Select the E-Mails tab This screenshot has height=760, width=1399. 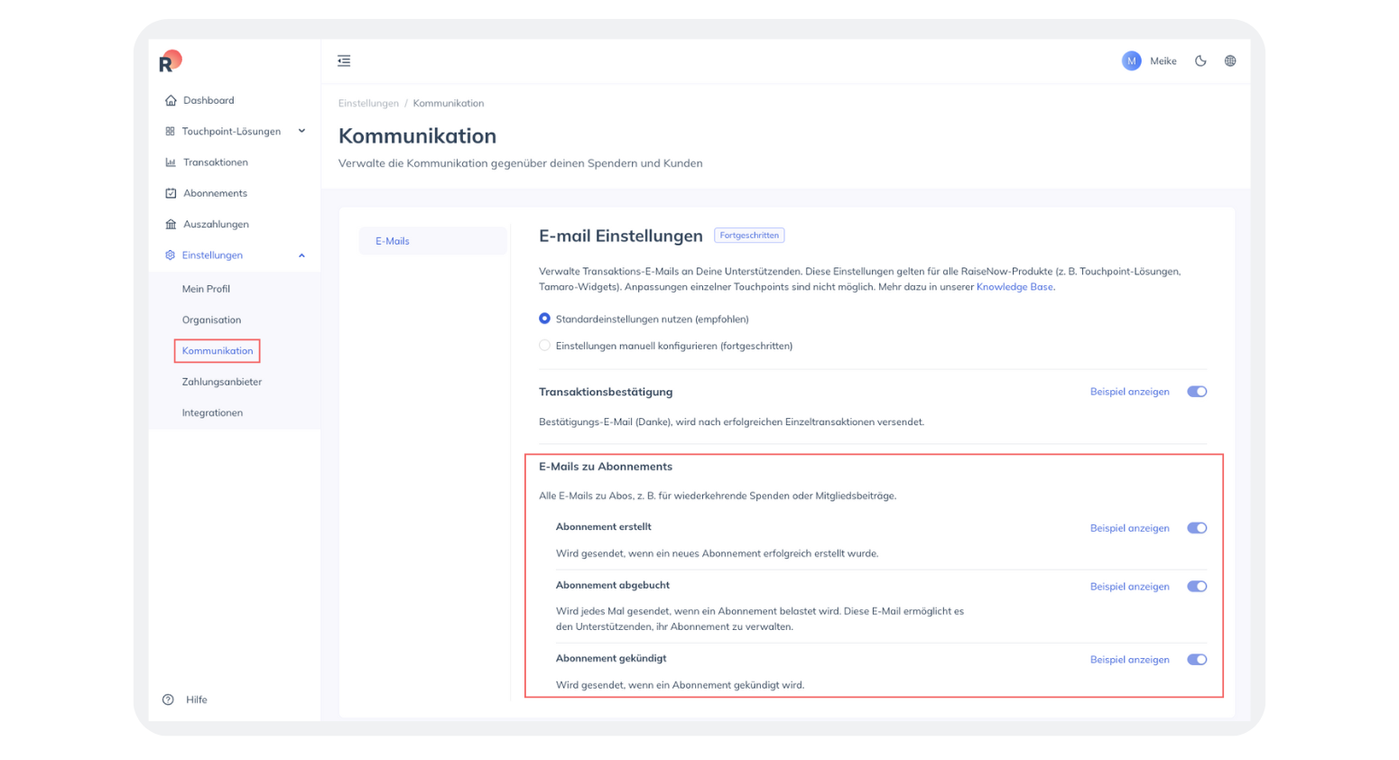[432, 241]
